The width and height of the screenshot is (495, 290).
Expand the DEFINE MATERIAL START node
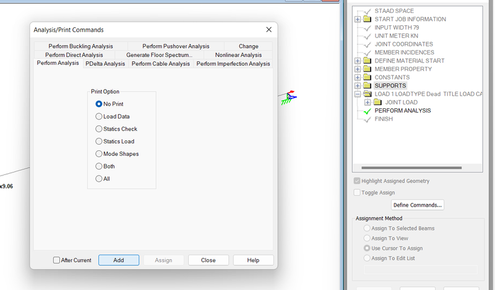[x=358, y=61]
